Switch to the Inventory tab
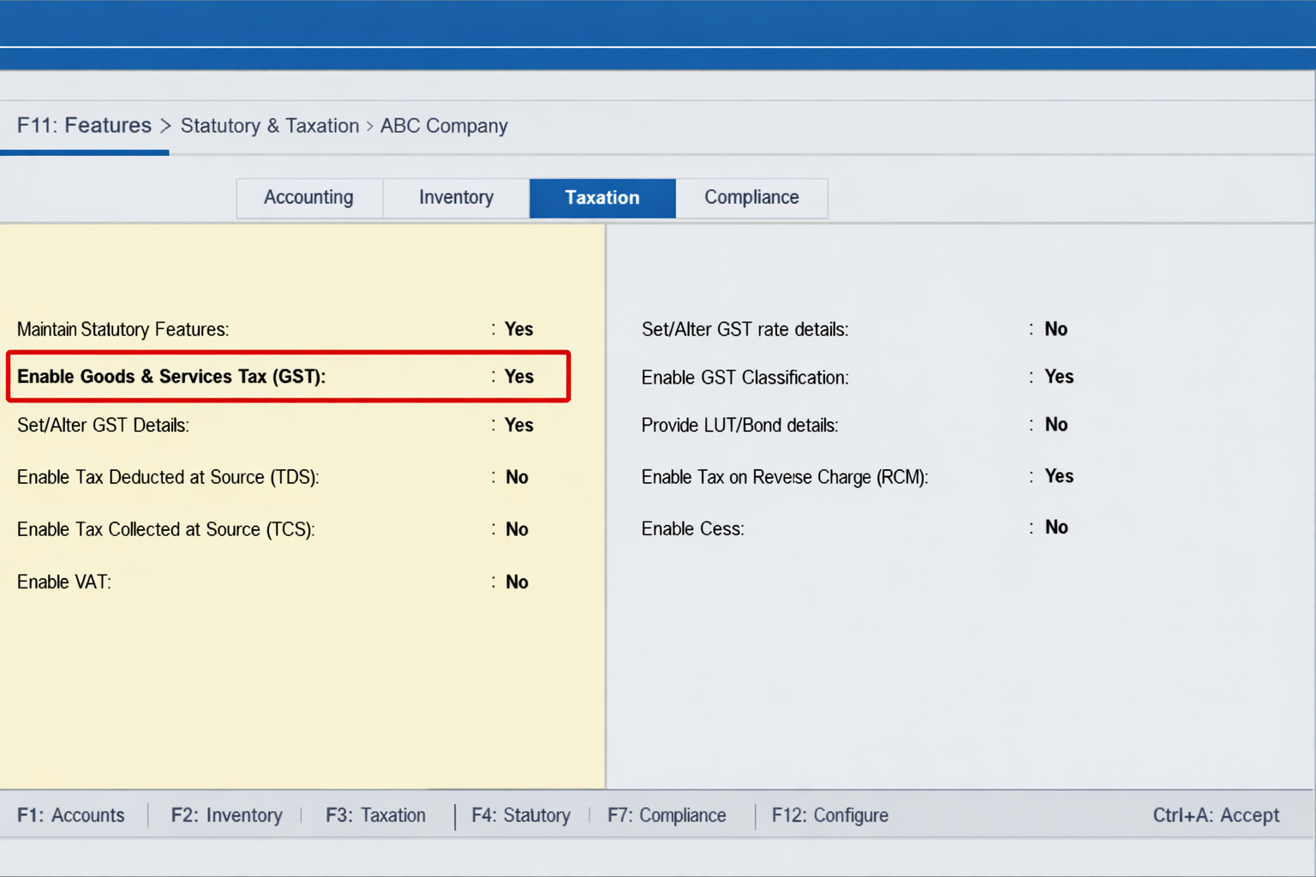This screenshot has height=877, width=1316. click(456, 198)
